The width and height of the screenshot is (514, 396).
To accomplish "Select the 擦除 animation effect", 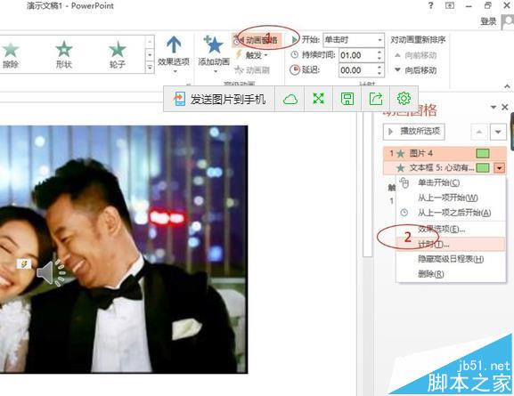I will (11, 54).
